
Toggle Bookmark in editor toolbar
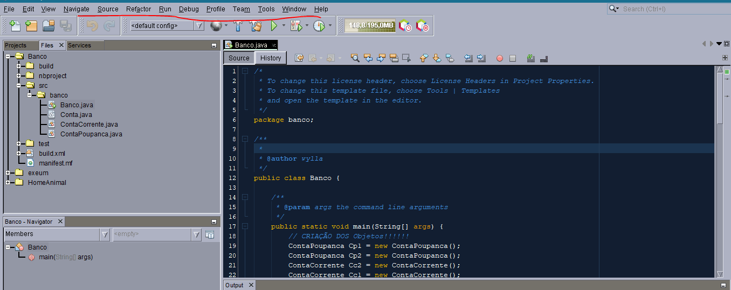[450, 58]
